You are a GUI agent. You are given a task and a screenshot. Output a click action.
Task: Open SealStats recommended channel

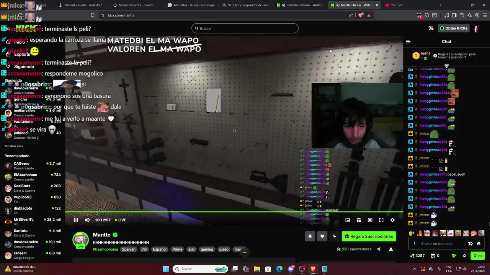click(x=33, y=188)
